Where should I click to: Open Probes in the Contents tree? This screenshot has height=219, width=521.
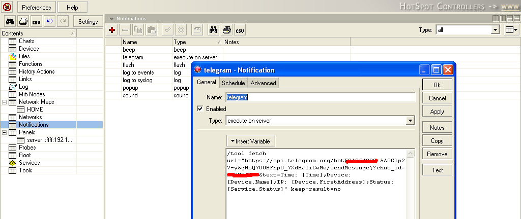coord(27,148)
